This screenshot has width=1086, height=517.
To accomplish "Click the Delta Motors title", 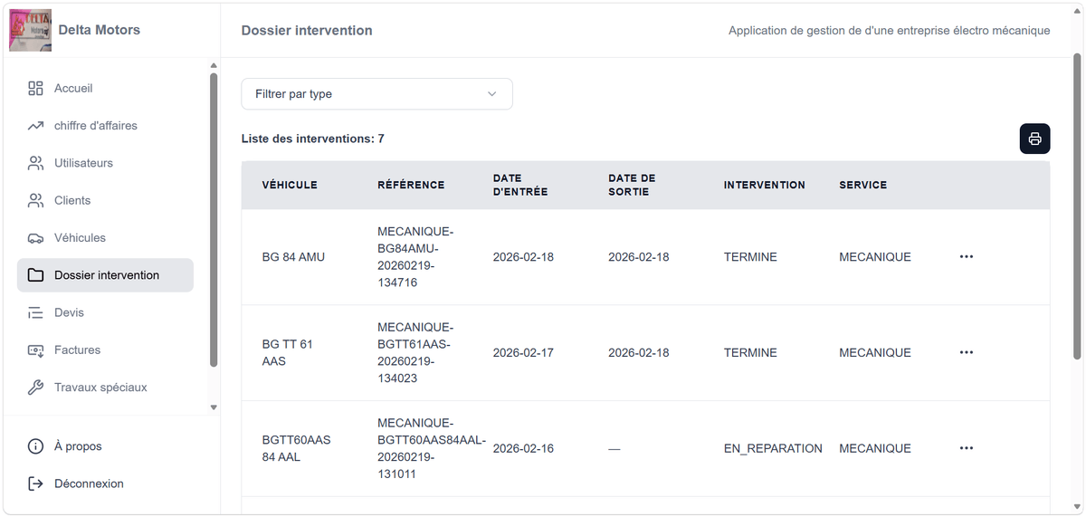I will tap(100, 30).
